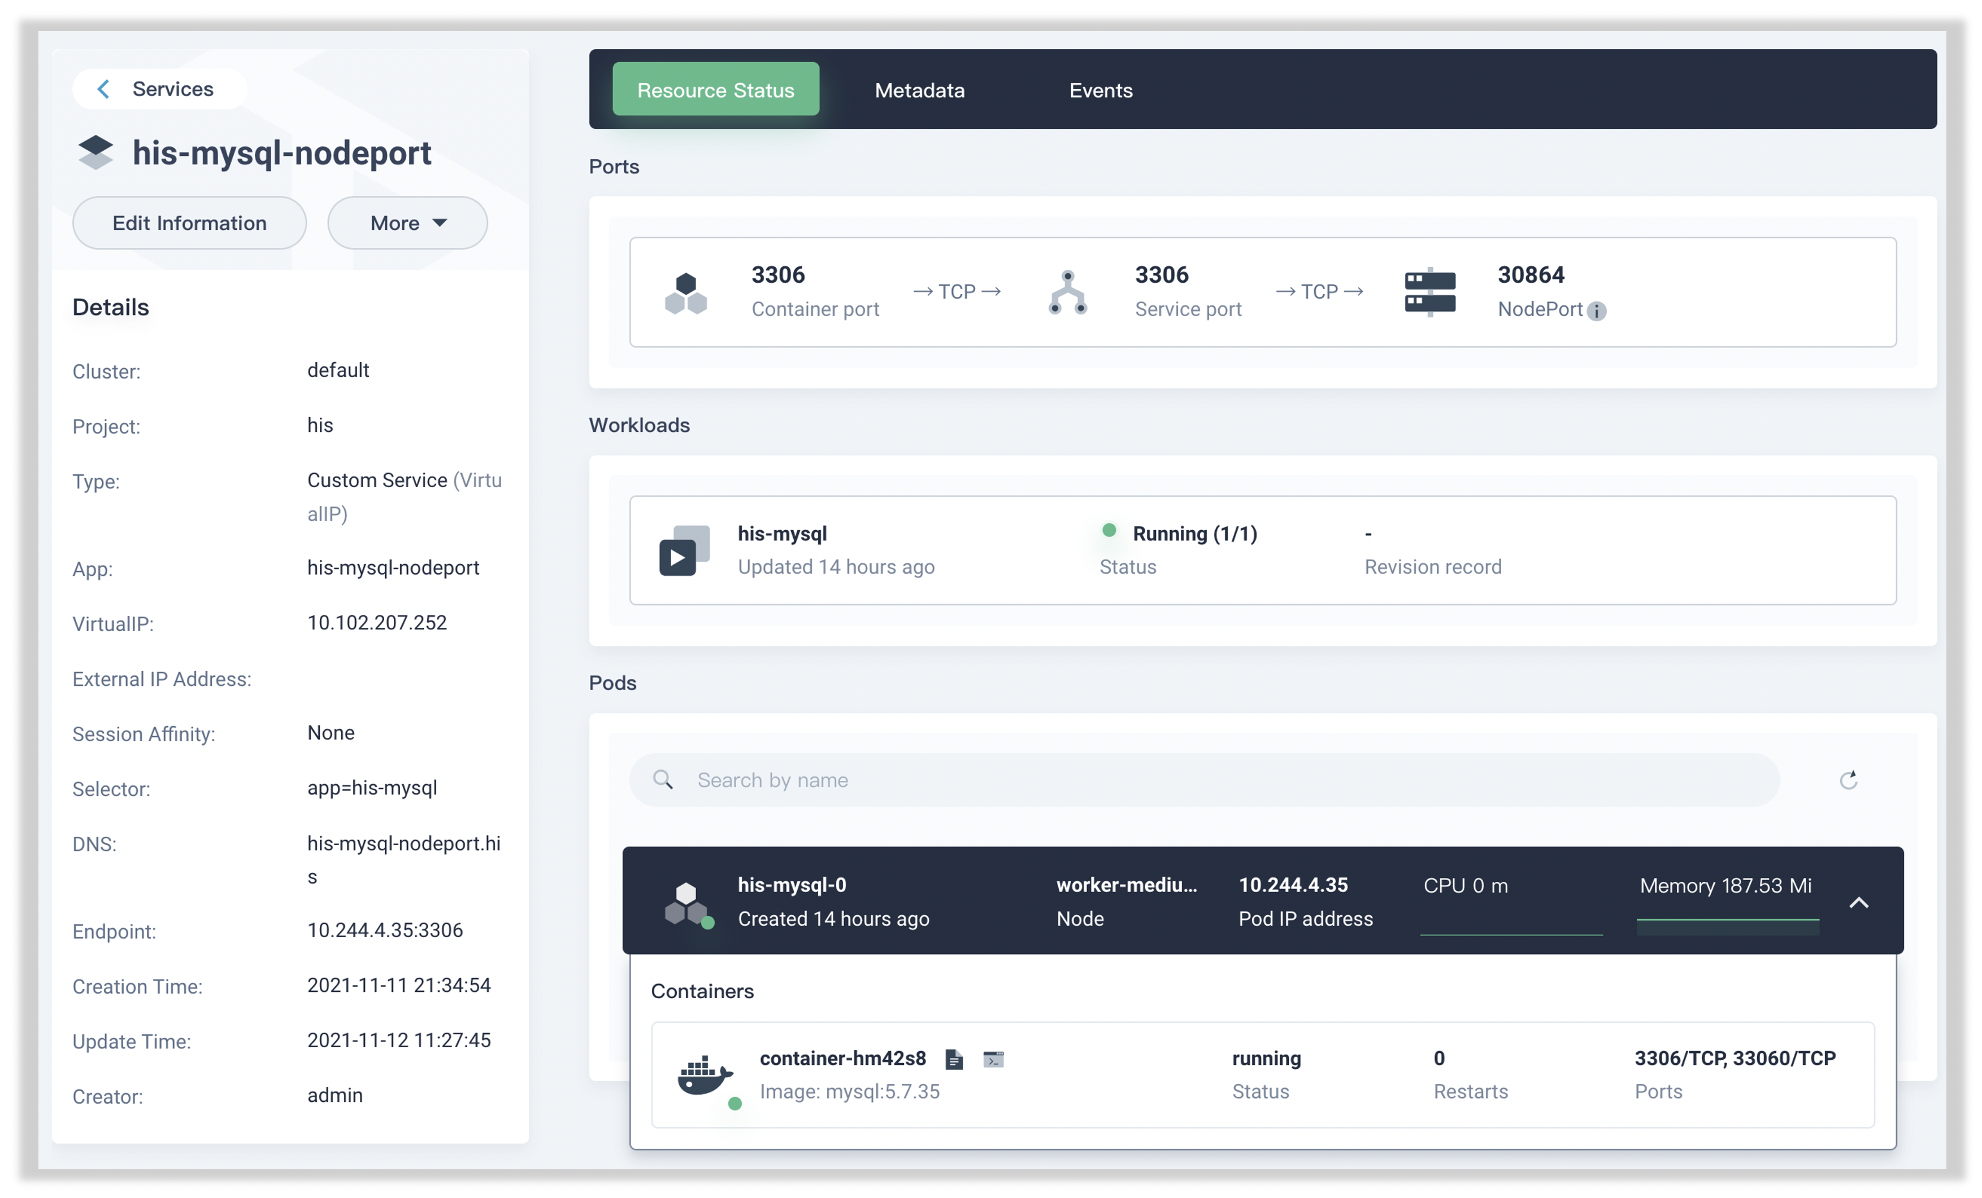The image size is (1982, 1198).
Task: Click the CPU 0 m usage bar
Action: [x=1511, y=934]
